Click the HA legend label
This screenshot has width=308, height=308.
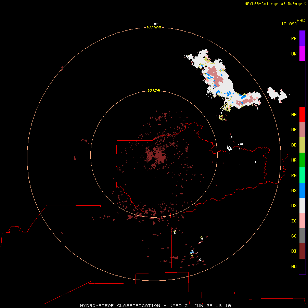click(294, 114)
